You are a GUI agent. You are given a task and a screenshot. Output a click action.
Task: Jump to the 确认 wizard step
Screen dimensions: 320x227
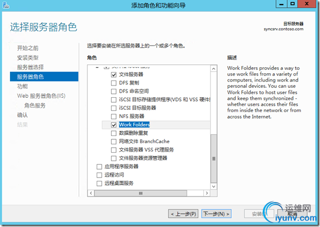(x=22, y=115)
